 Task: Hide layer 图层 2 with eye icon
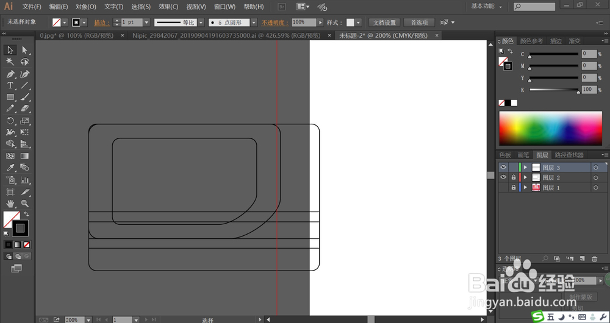tap(503, 177)
